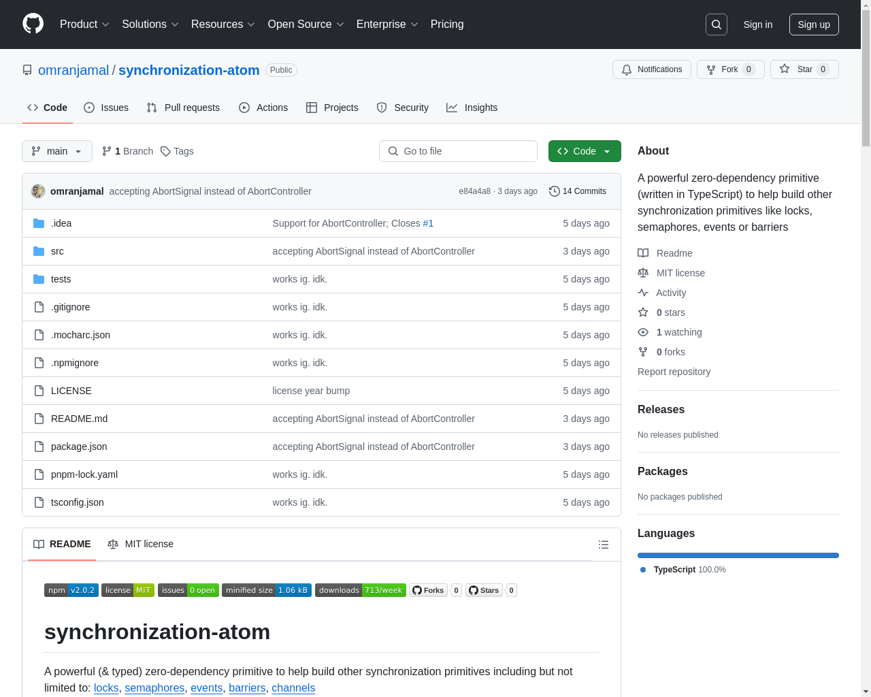The image size is (871, 697).
Task: Click the tag icon next to Tags
Action: pyautogui.click(x=165, y=151)
